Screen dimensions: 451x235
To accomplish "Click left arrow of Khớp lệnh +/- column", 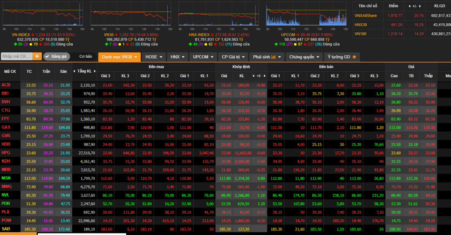I will coord(253,76).
